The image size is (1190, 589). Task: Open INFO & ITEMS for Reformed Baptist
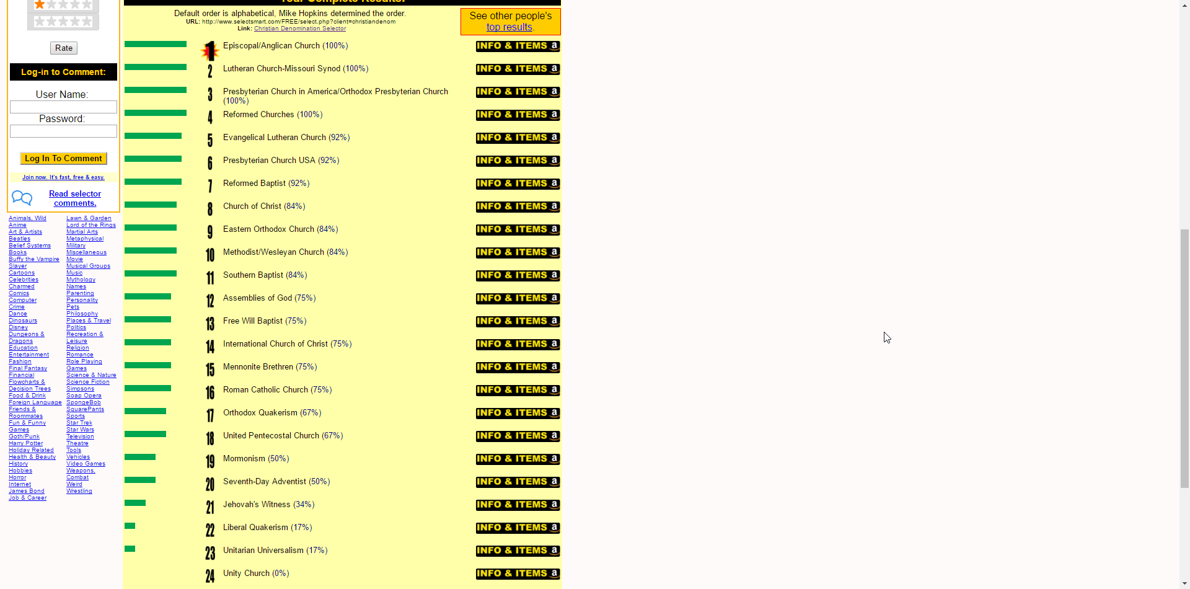point(518,184)
